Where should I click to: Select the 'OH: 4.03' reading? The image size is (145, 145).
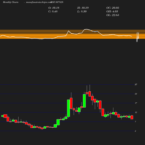[x=112, y=12]
